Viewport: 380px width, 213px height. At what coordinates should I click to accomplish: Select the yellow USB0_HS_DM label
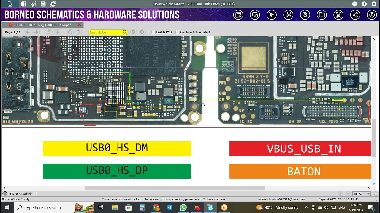pos(117,149)
